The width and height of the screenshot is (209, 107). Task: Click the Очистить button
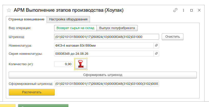(x=172, y=37)
